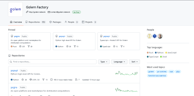Image resolution: width=194 pixels, height=96 pixels.
Task: Click fork count 29 on pinned yagna
Action: coord(30,46)
